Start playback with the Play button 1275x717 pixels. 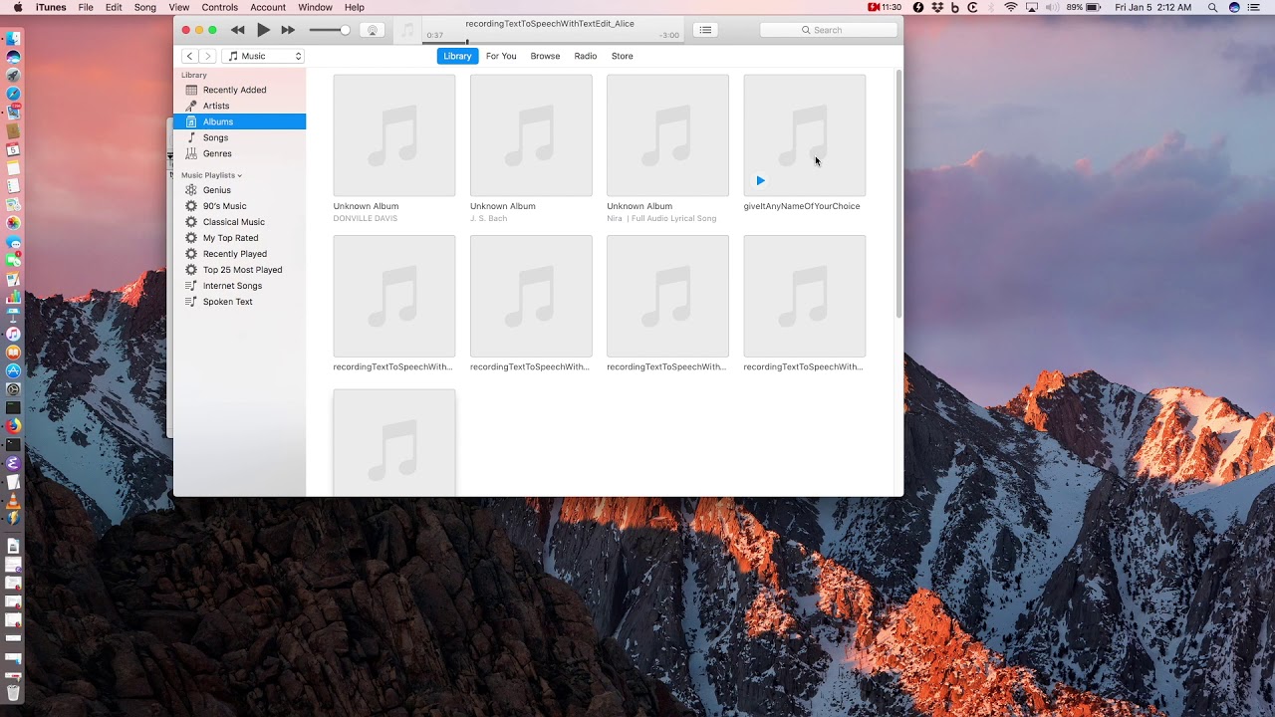click(x=263, y=30)
